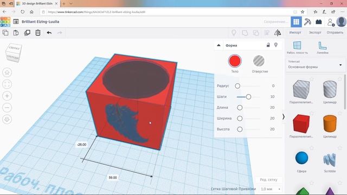347x195 pixels.
Task: Select the Линейка ruler tool
Action: (323, 47)
